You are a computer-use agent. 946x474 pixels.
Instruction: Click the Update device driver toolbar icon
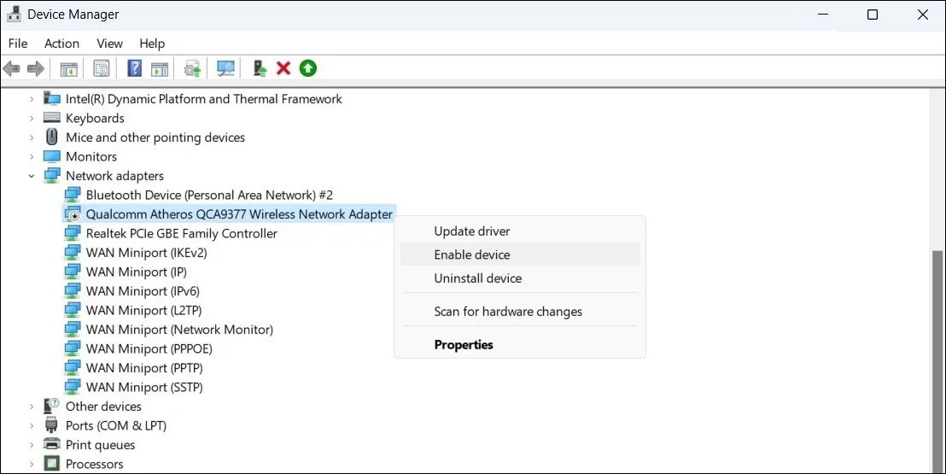[260, 68]
